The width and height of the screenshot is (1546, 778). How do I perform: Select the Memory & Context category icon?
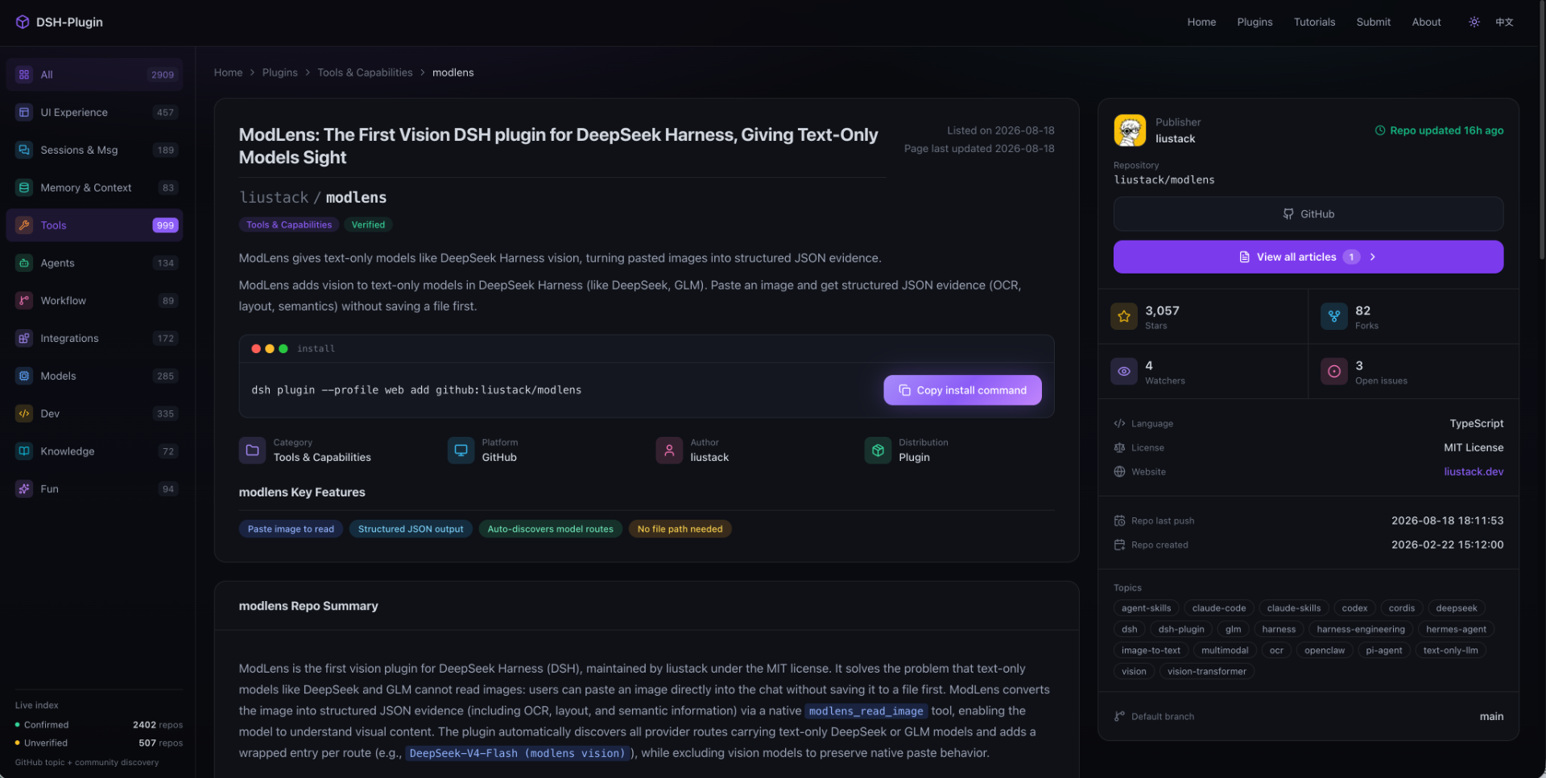click(24, 187)
